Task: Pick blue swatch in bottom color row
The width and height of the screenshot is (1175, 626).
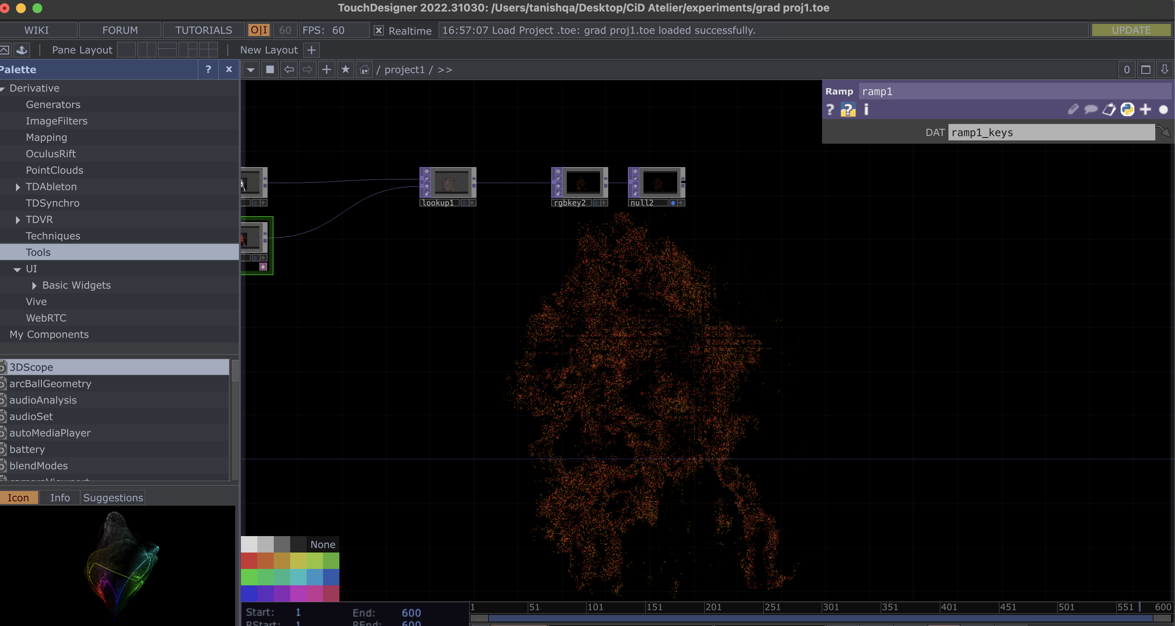Action: tap(249, 594)
